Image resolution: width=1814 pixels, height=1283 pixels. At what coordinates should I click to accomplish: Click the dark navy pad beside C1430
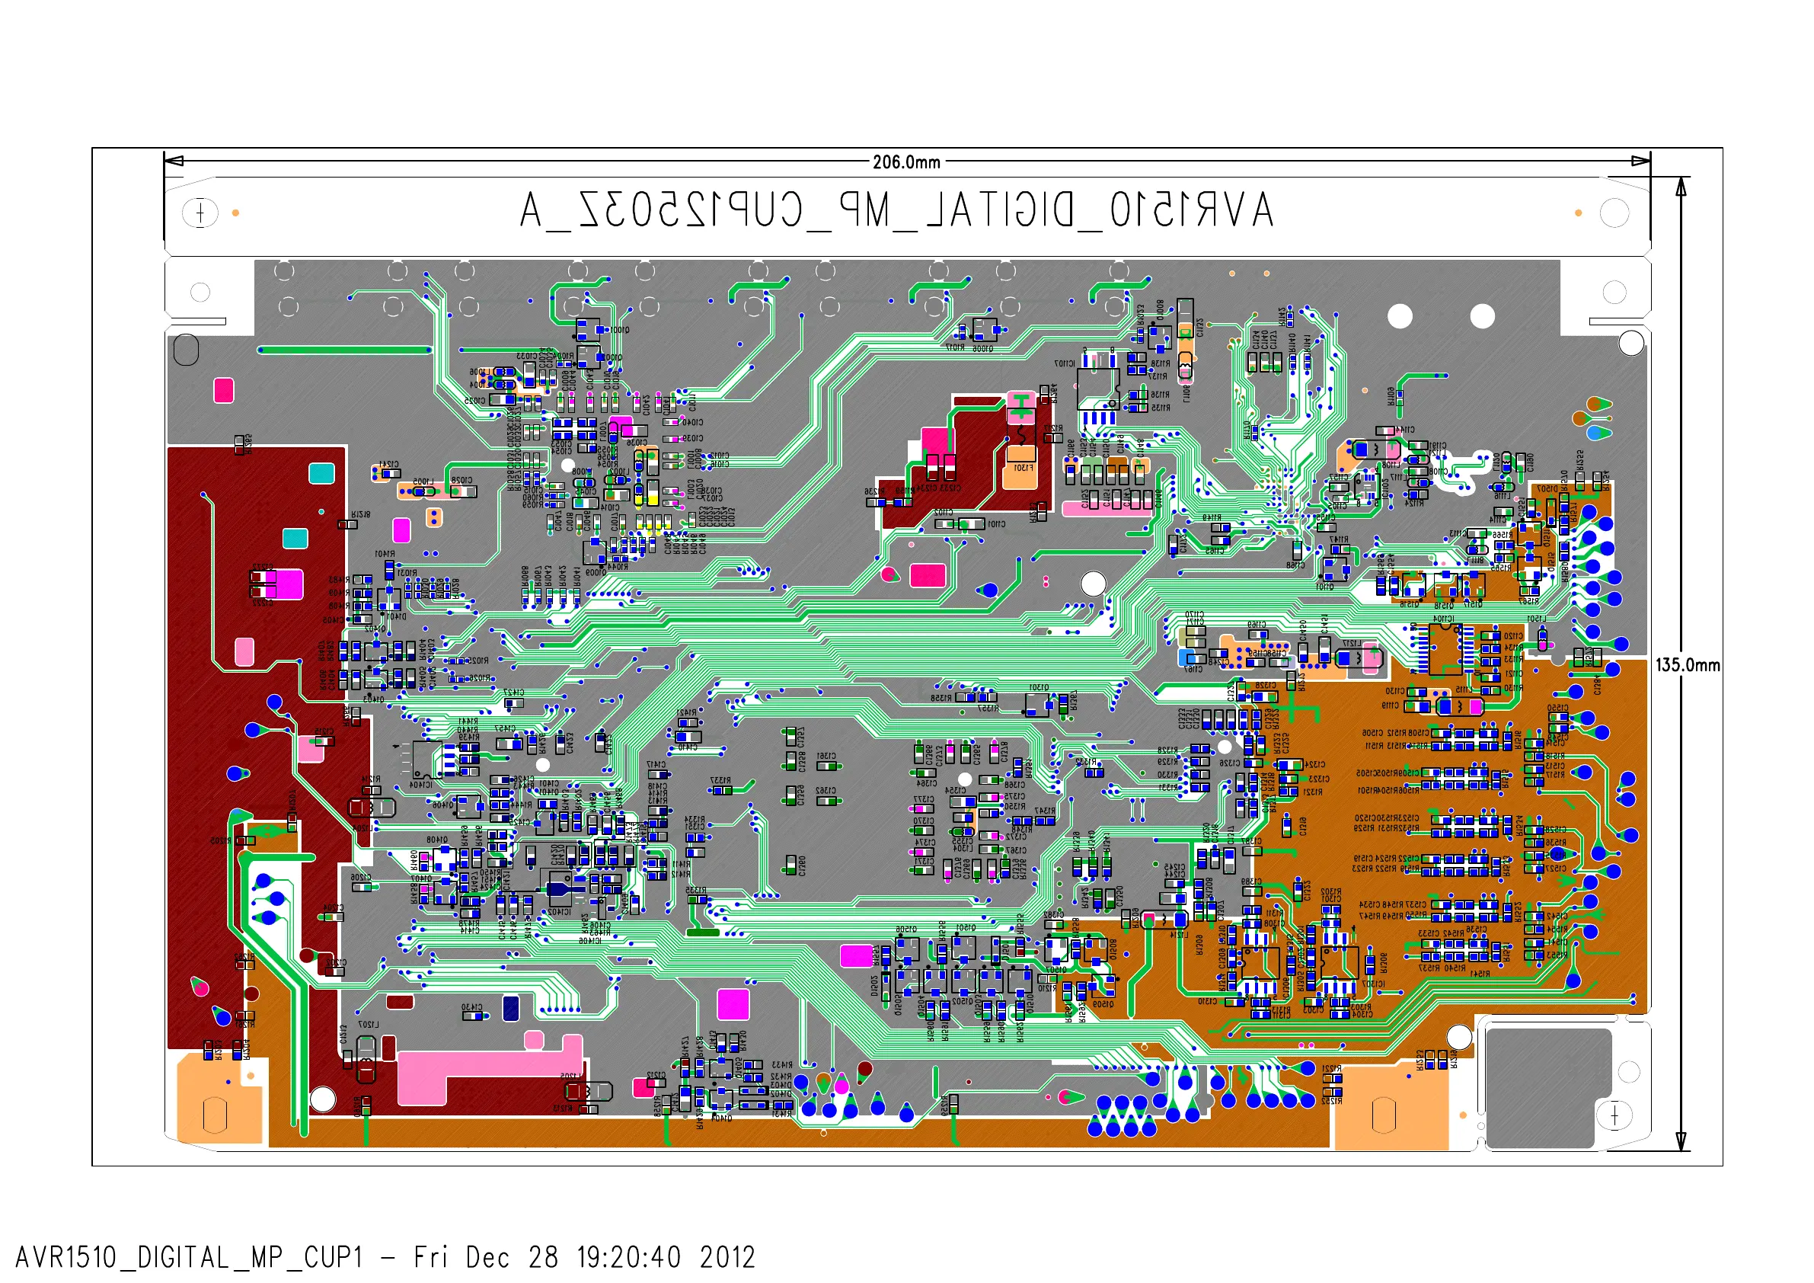coord(510,1008)
